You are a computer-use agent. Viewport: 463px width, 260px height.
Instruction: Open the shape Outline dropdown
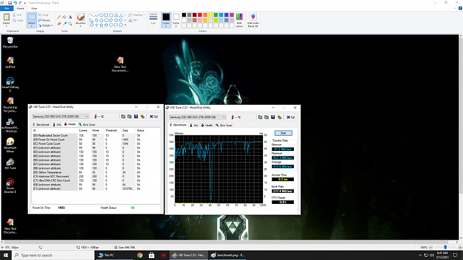(136, 15)
